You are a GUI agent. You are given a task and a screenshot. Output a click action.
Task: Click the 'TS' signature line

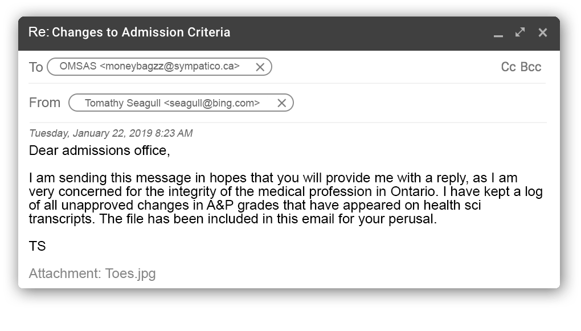(37, 246)
